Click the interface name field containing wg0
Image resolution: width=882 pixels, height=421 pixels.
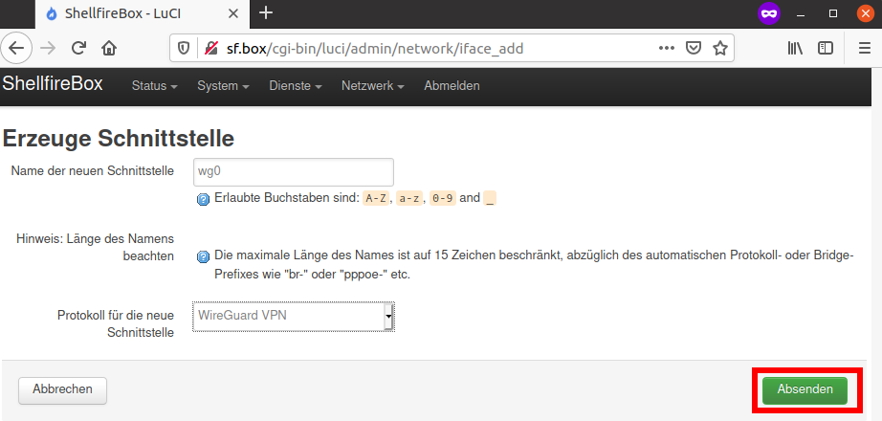294,172
